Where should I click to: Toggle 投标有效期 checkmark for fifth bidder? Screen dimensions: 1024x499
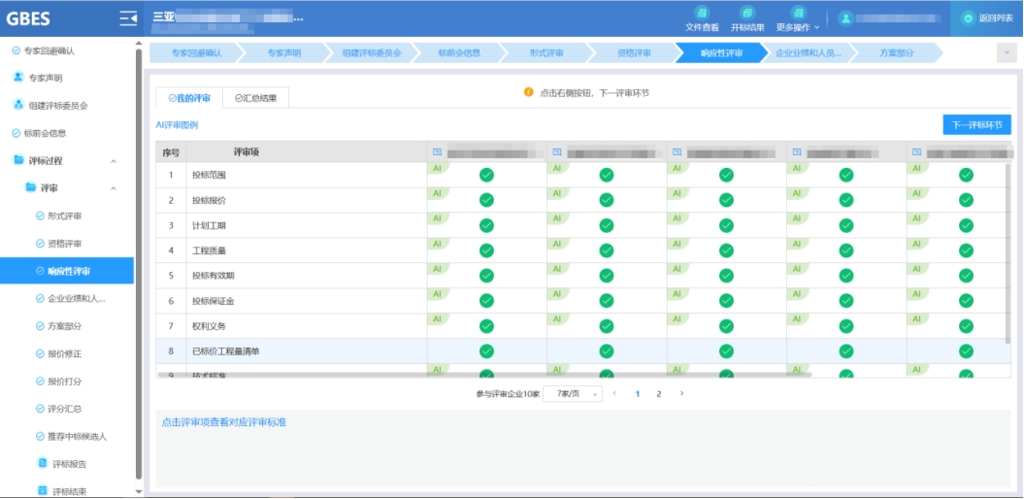(x=966, y=276)
